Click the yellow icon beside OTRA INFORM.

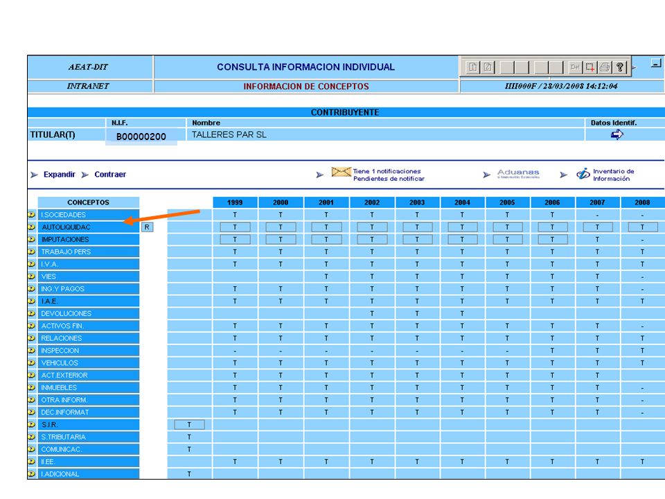coord(31,400)
